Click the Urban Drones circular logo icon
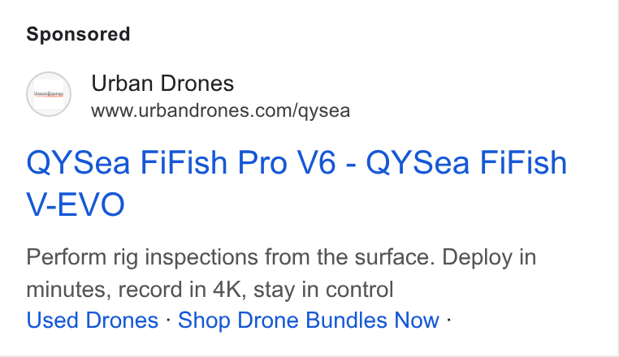The image size is (619, 357). point(49,94)
